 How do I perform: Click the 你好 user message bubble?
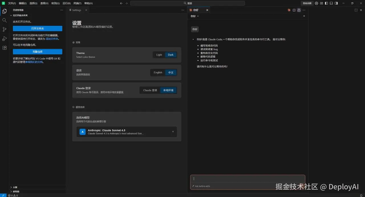(x=195, y=29)
